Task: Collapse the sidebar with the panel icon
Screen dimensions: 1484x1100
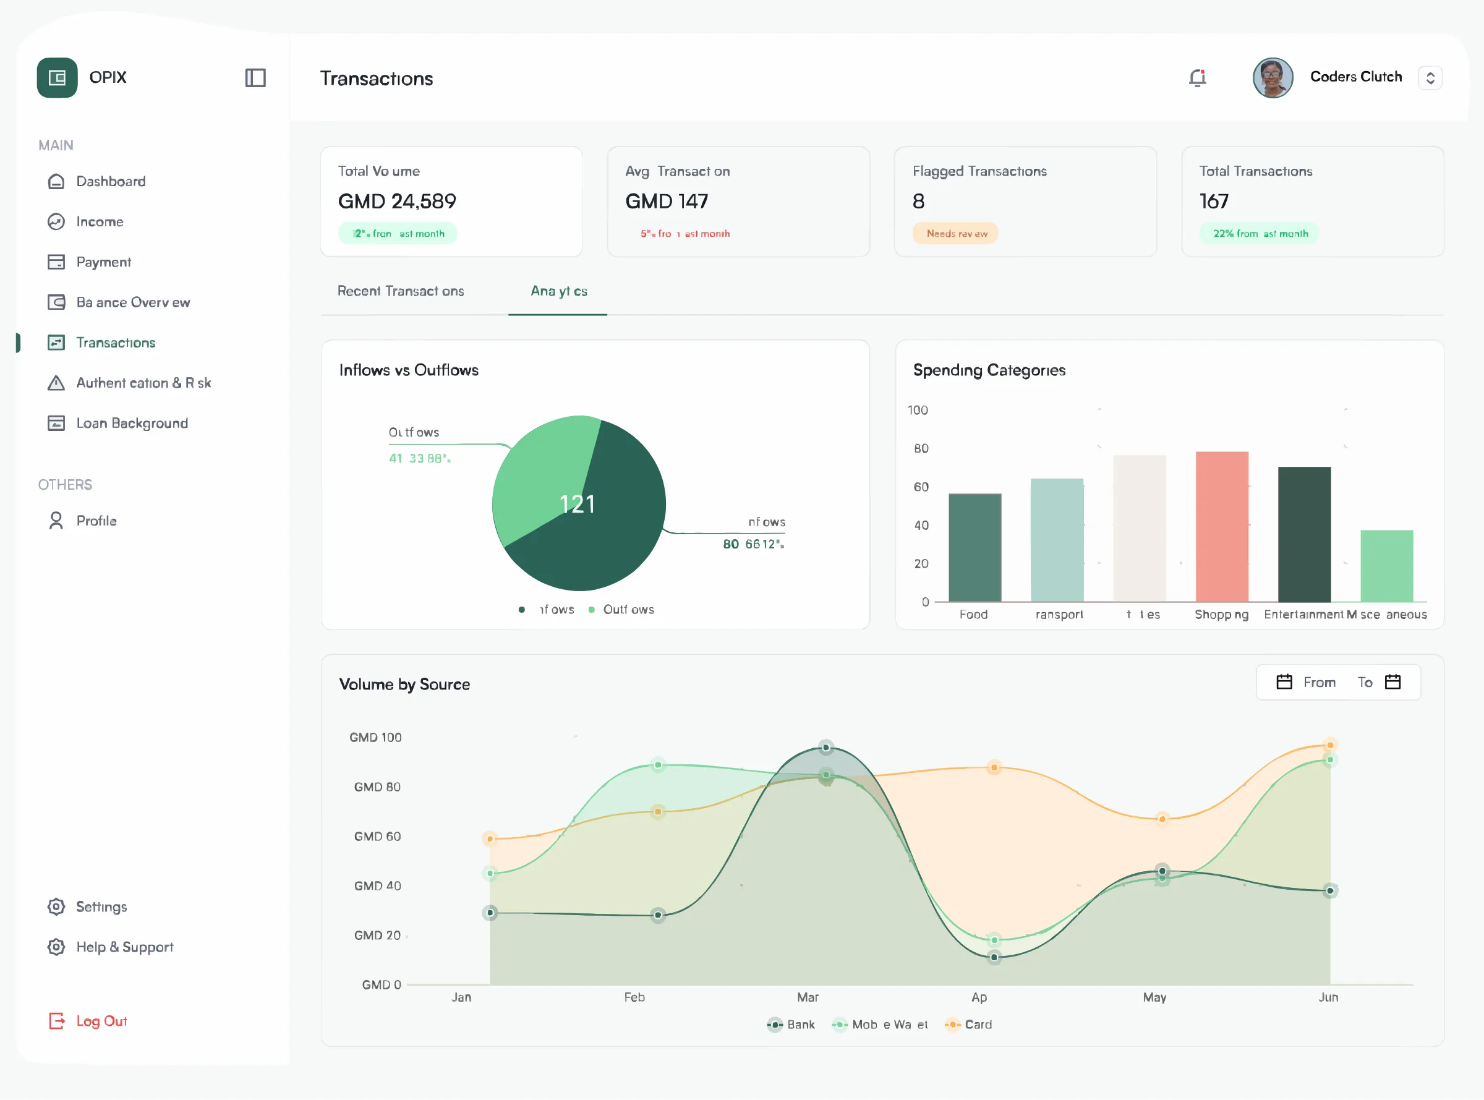Action: click(x=255, y=78)
